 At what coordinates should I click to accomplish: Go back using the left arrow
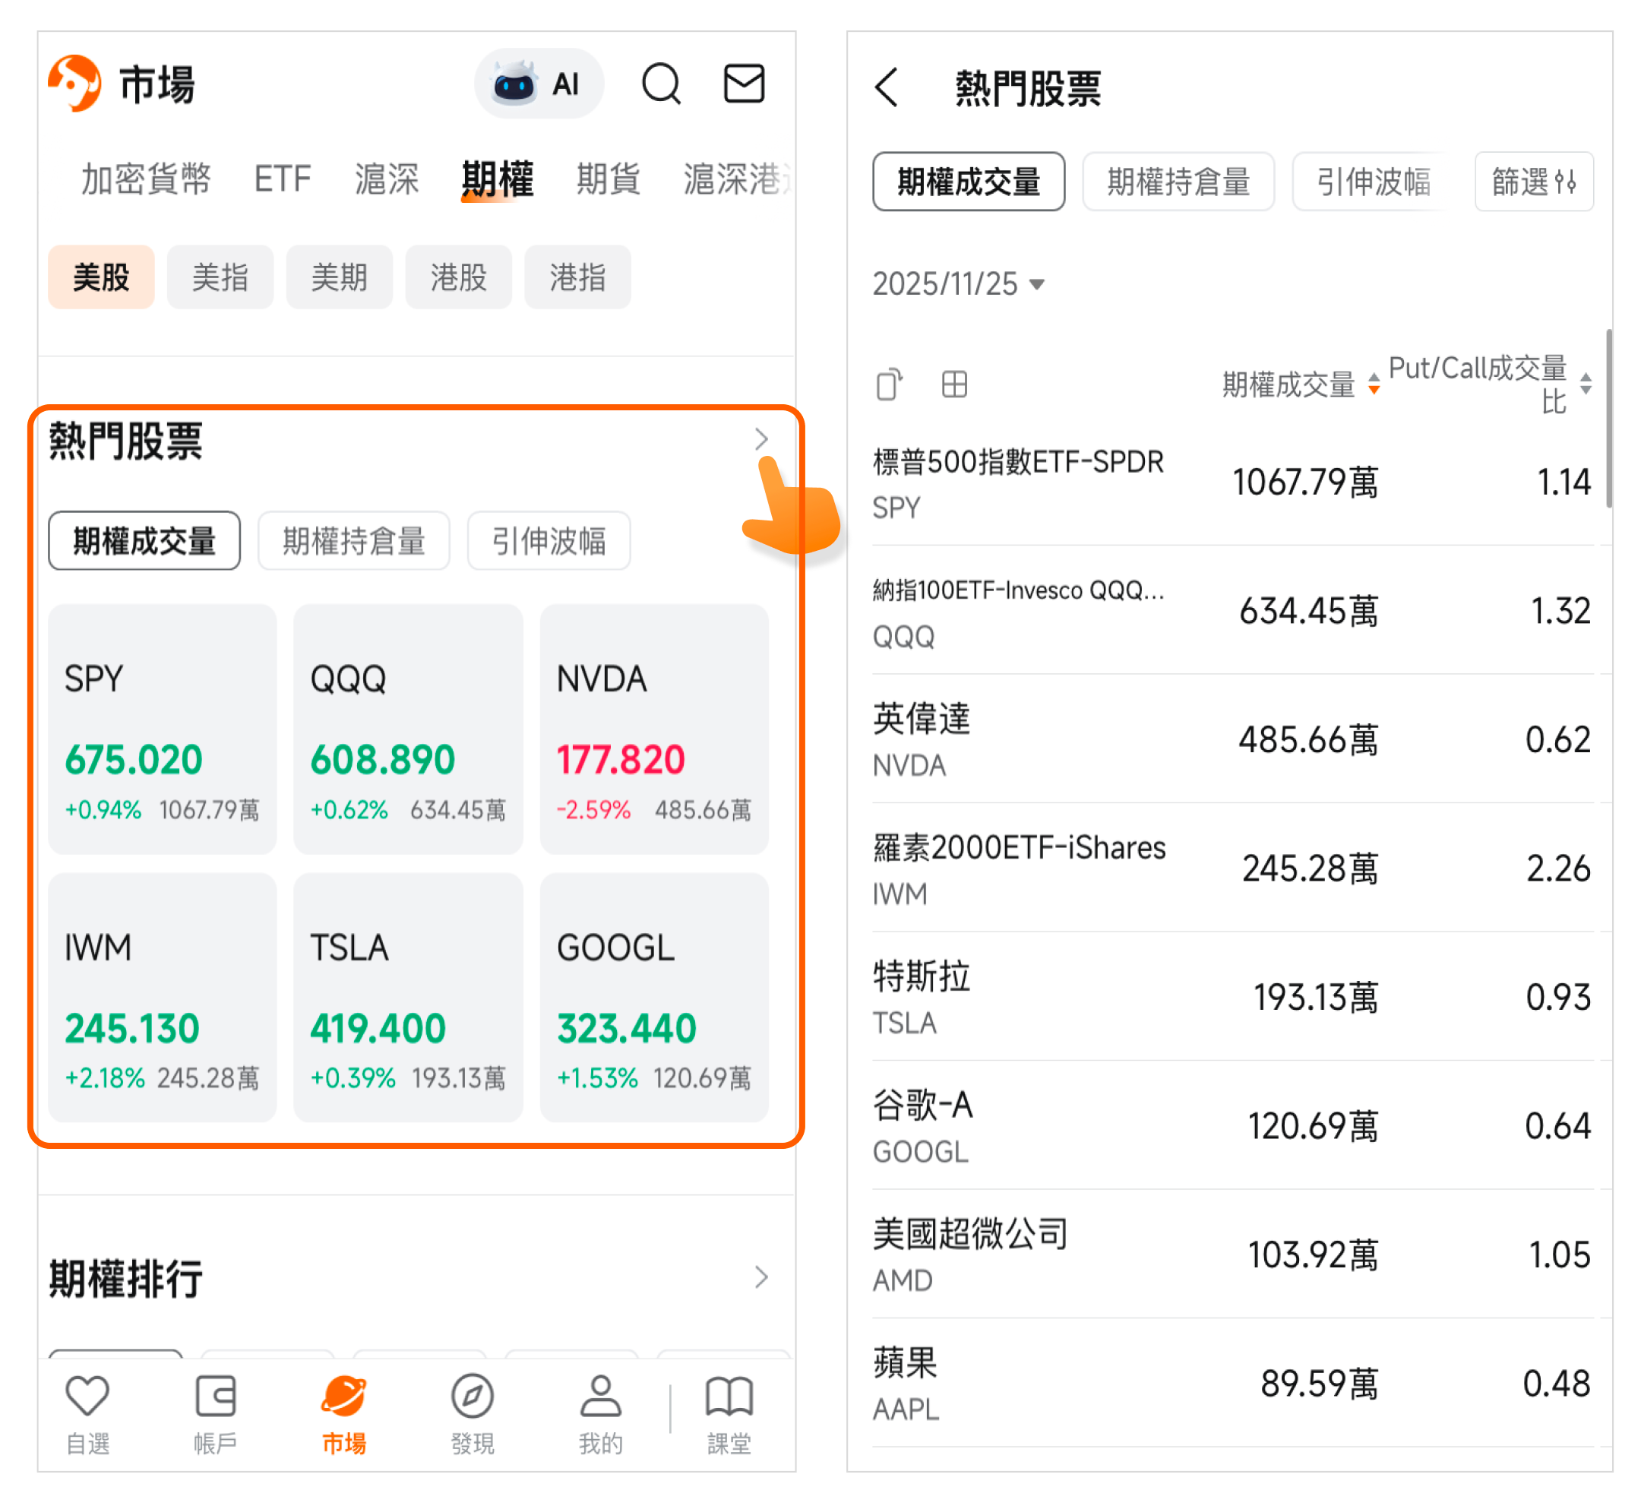(x=887, y=88)
